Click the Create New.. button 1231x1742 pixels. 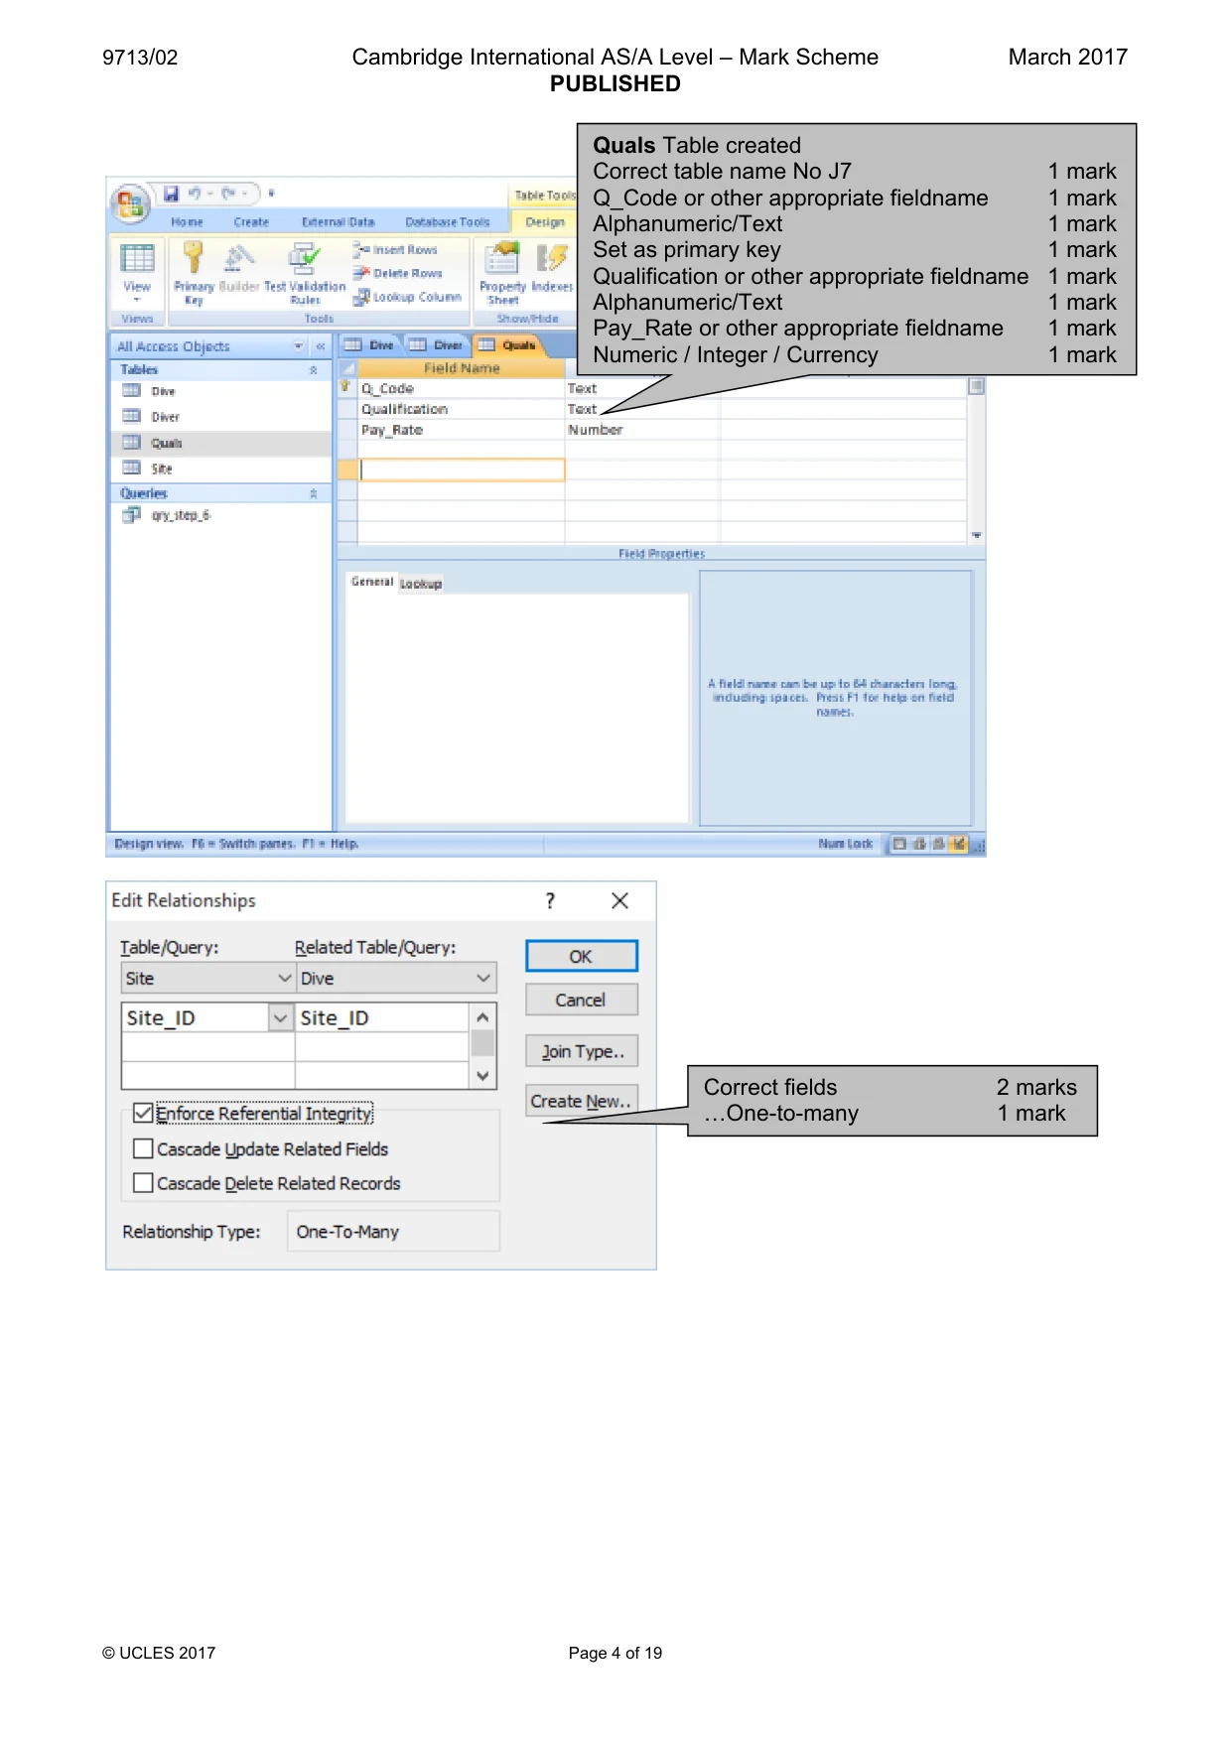[x=581, y=1101]
